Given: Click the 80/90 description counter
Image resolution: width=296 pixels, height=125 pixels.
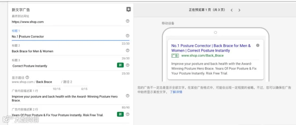Looking at the screenshot, I should [x=126, y=108].
